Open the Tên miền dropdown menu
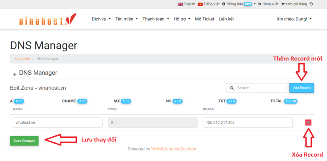Image resolution: width=327 pixels, height=161 pixels. click(127, 19)
